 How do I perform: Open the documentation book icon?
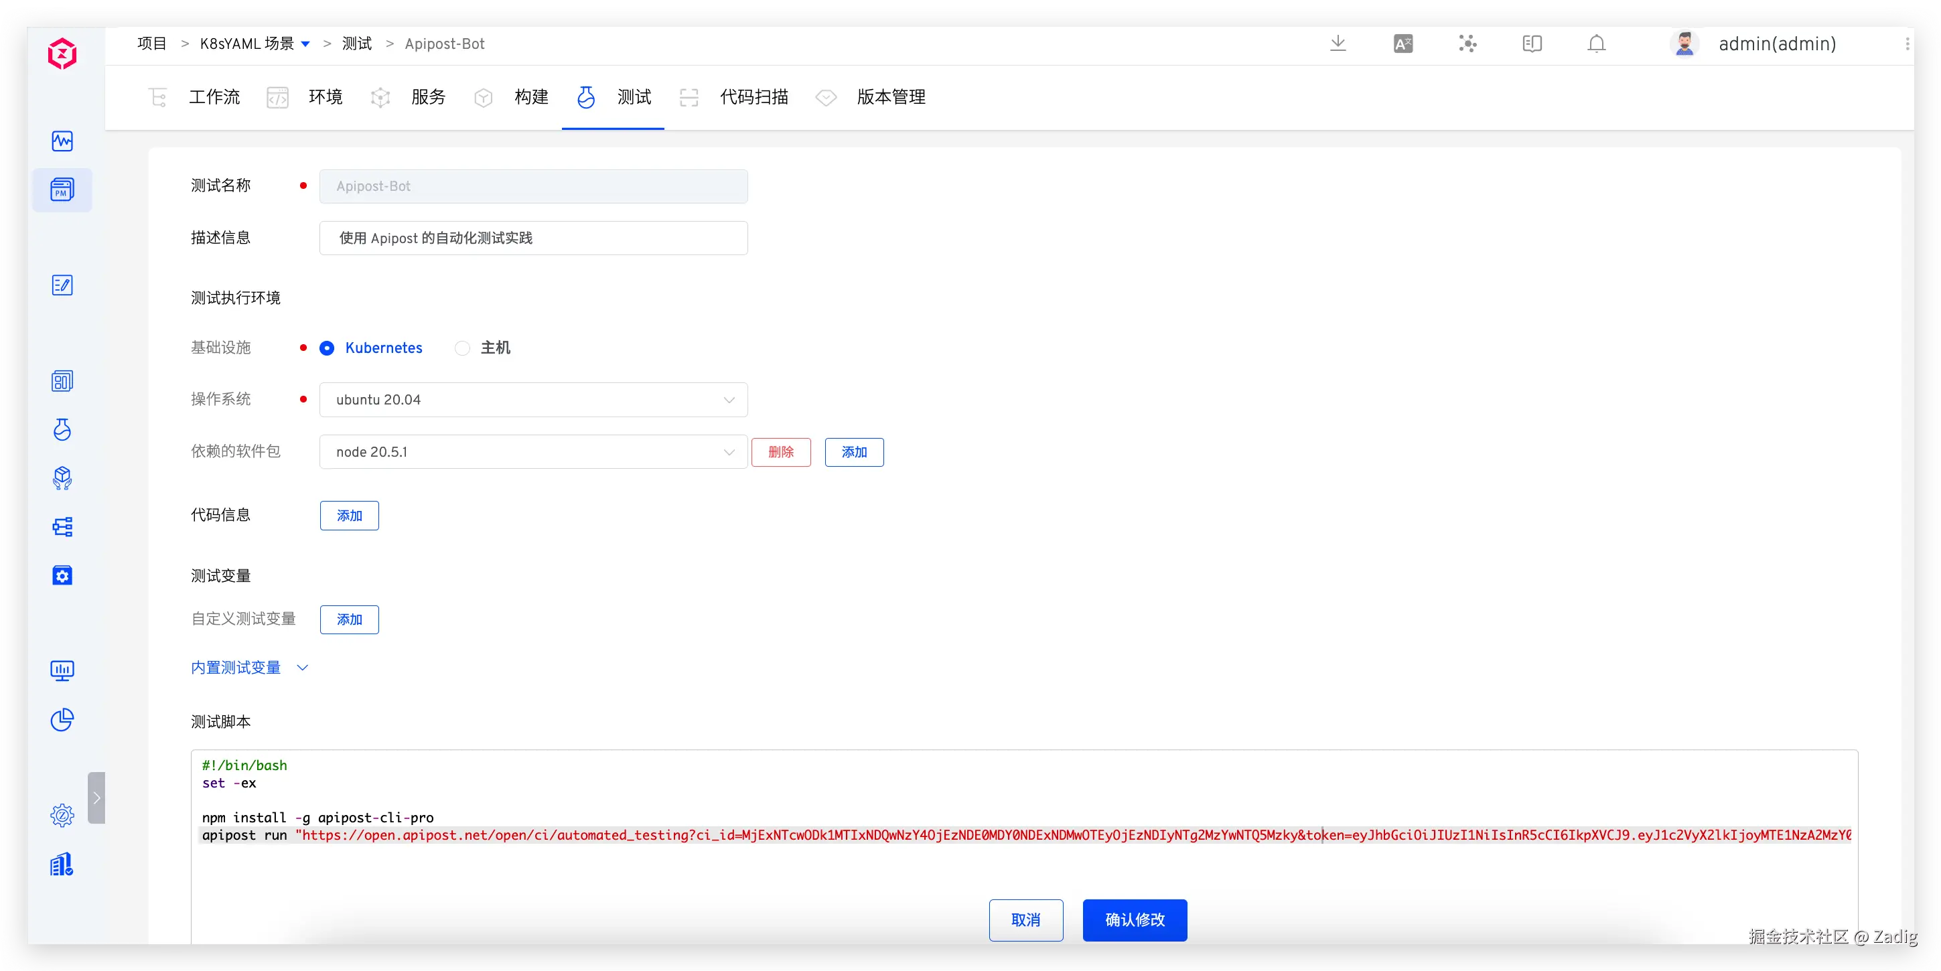pos(1532,44)
